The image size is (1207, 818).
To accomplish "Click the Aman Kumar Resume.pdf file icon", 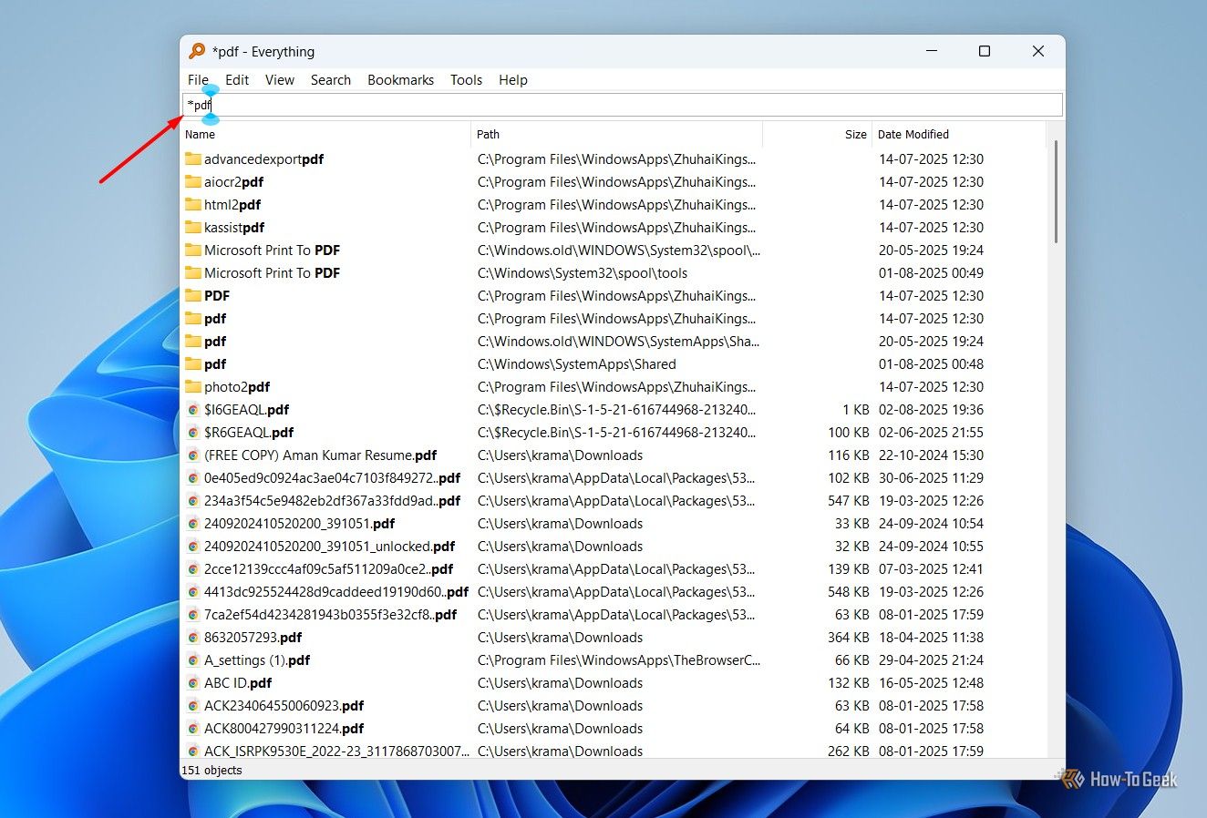I will [193, 455].
